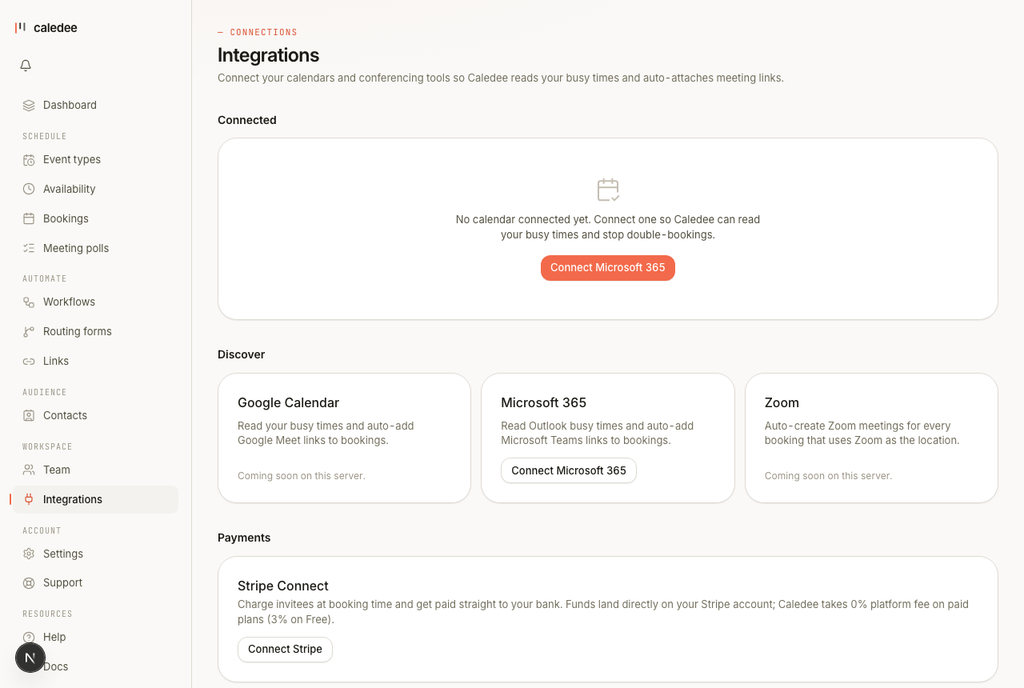1024x688 pixels.
Task: Click Microsoft 365 card title
Action: click(544, 402)
